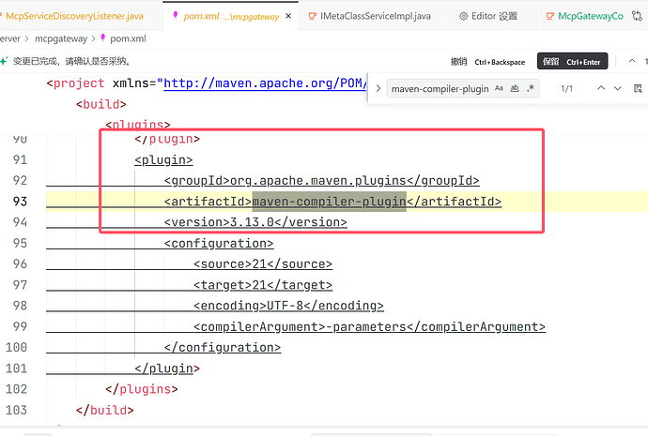Go to next search match
The width and height of the screenshot is (648, 436).
tap(617, 88)
